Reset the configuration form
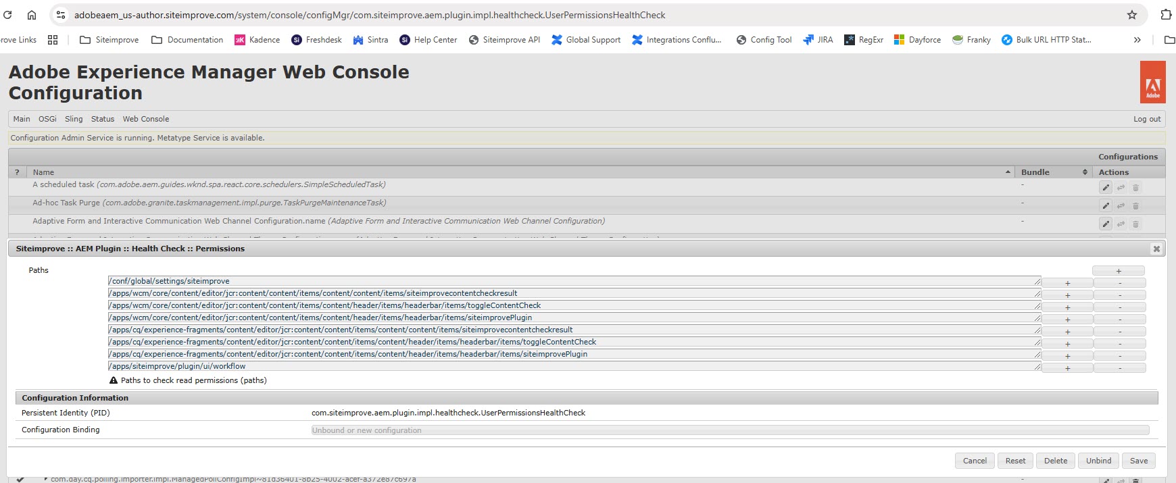Screen dimensions: 1176x483 [1015, 461]
